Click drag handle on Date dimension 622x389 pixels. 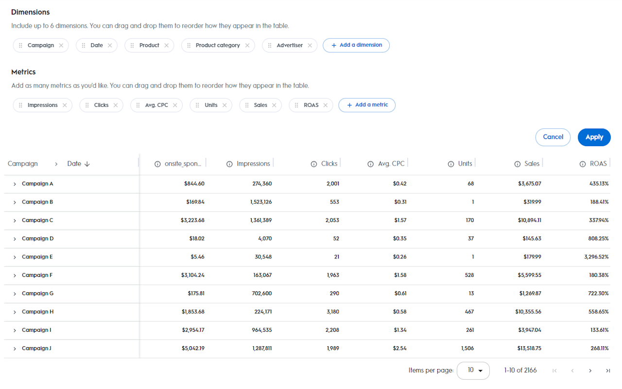84,46
